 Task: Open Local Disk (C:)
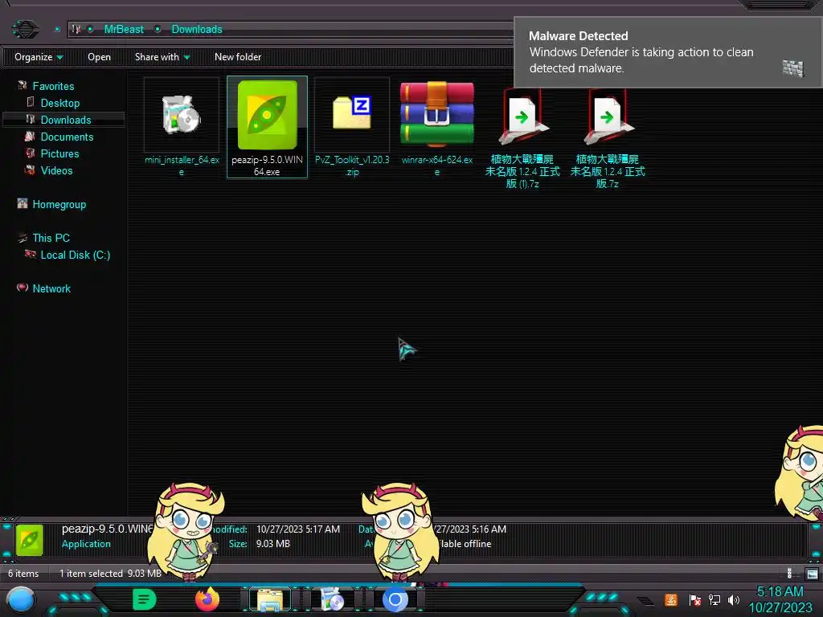click(75, 255)
